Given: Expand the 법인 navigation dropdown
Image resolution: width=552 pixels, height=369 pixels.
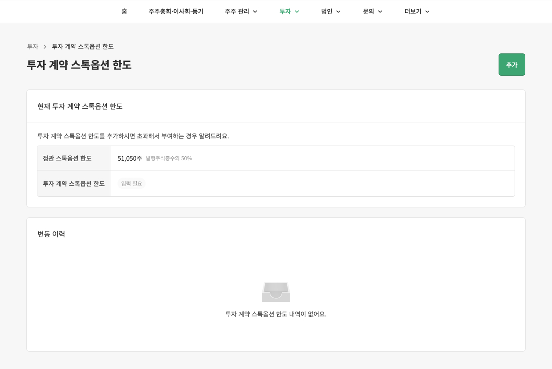Looking at the screenshot, I should pyautogui.click(x=338, y=12).
